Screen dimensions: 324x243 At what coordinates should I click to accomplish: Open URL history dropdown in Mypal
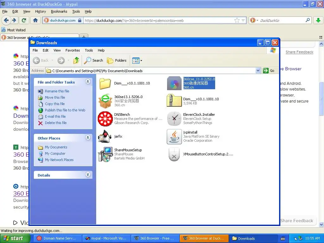tap(243, 20)
